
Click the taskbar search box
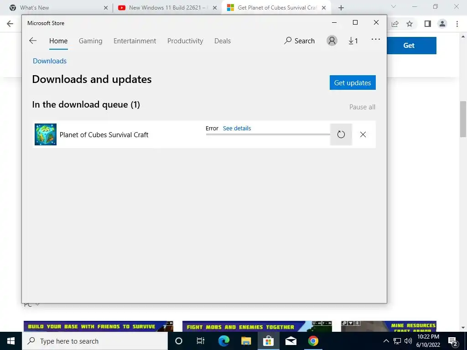pos(95,341)
